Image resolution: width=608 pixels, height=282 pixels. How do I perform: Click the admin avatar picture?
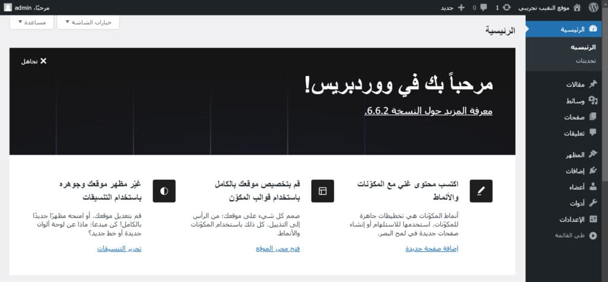tap(8, 7)
